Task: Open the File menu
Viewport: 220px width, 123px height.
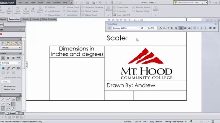Action: pyautogui.click(x=21, y=2)
